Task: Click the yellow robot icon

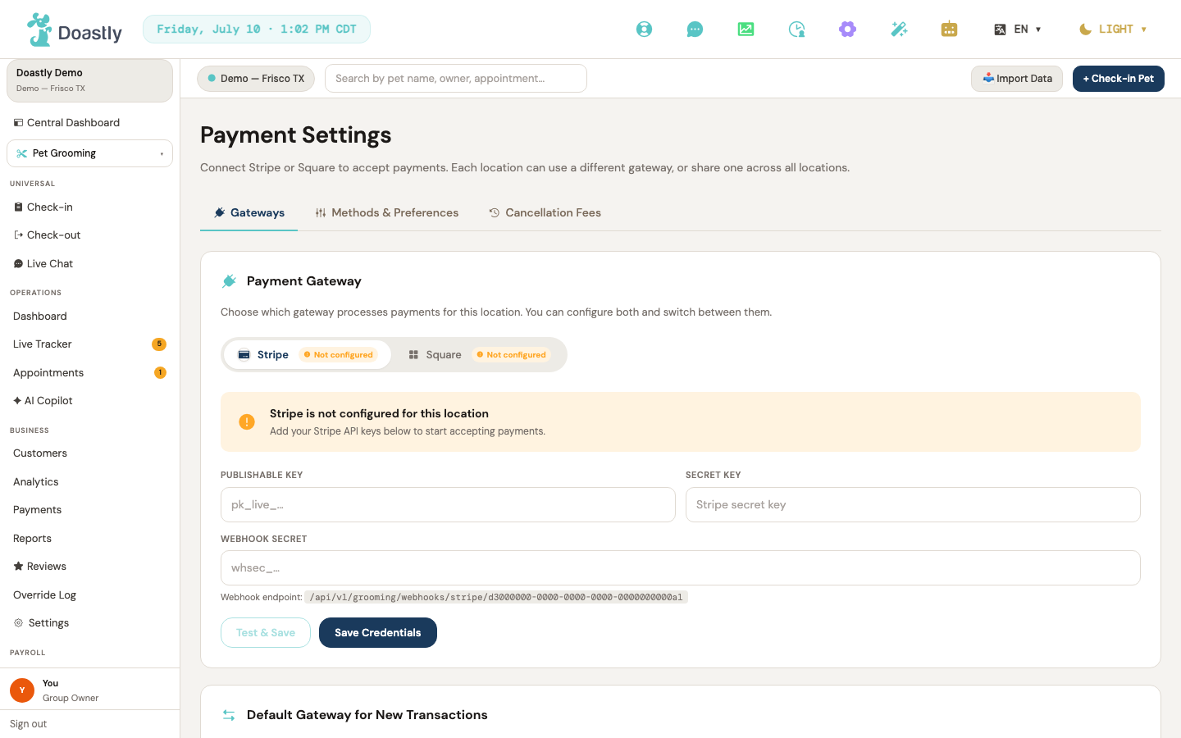Action: 949,30
